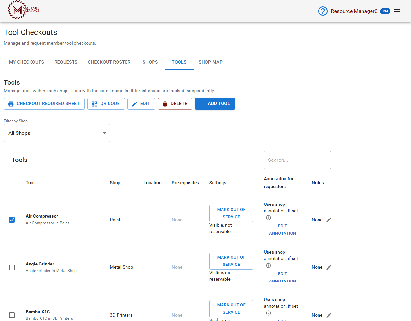Screen dimensions: 411x321
Task: Click the QR Code button
Action: click(106, 104)
